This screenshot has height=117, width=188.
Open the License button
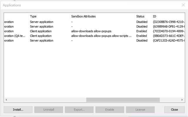click(140, 110)
